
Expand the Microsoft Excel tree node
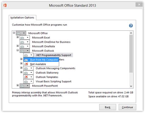[x=18, y=37]
